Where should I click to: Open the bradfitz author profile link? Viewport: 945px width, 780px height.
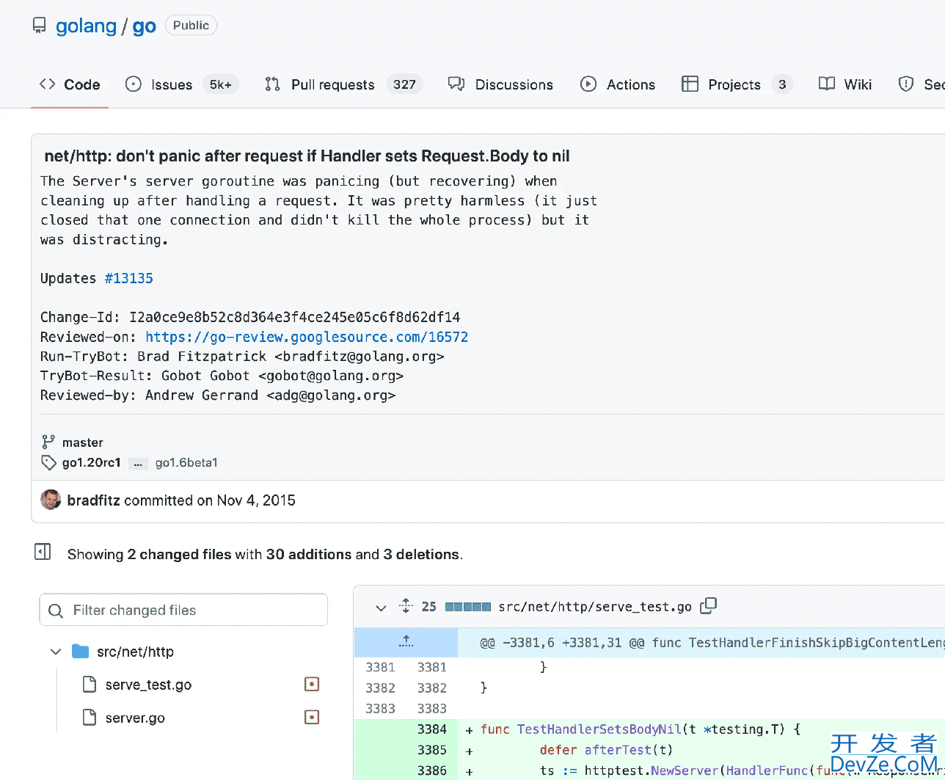[94, 500]
